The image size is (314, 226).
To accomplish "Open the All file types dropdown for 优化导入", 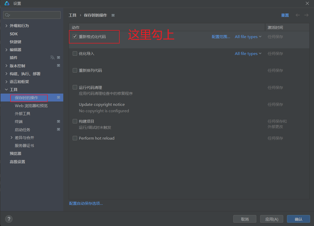I will (x=248, y=53).
